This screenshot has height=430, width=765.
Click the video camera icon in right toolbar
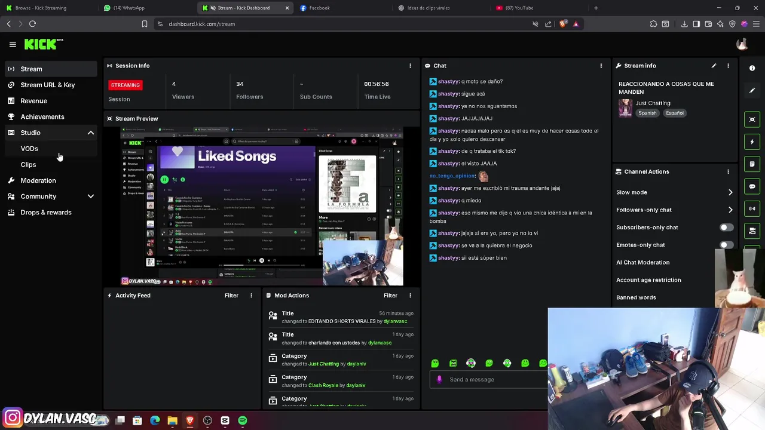click(x=752, y=231)
